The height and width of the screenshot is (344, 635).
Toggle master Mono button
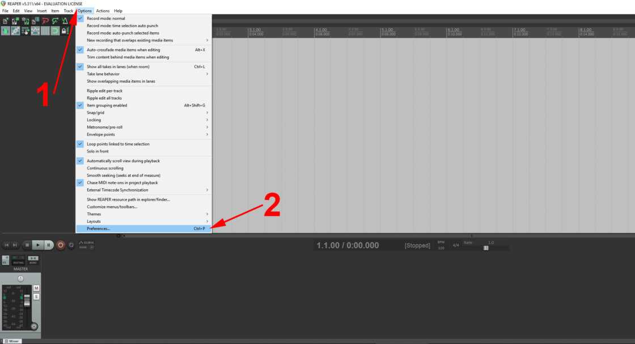coord(33,260)
